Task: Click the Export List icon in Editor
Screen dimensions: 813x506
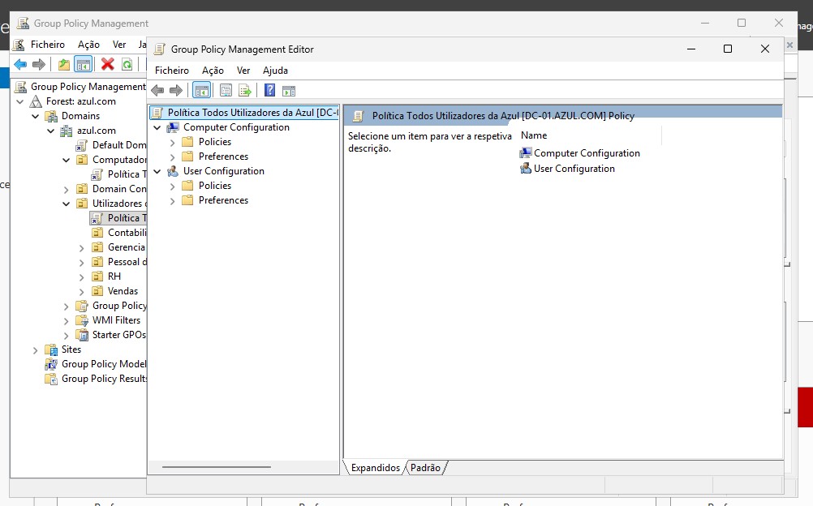Action: coord(245,91)
